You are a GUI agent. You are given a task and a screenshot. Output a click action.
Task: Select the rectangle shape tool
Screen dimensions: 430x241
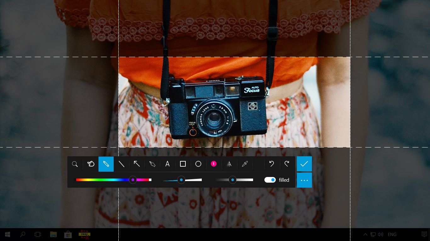(x=183, y=164)
